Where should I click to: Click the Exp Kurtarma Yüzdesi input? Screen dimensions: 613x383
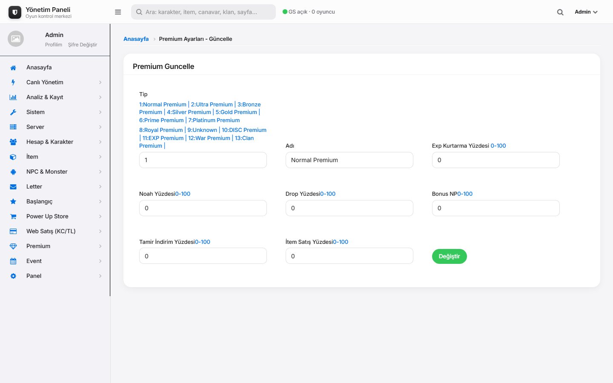pos(496,160)
